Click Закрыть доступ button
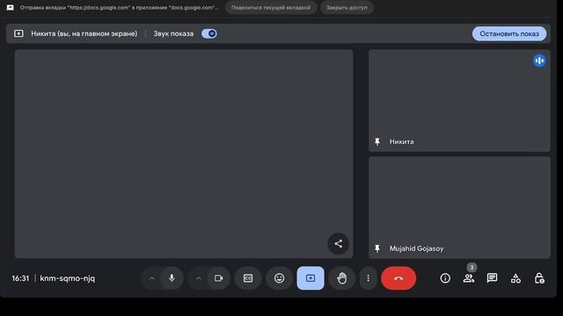The image size is (563, 316). (347, 8)
